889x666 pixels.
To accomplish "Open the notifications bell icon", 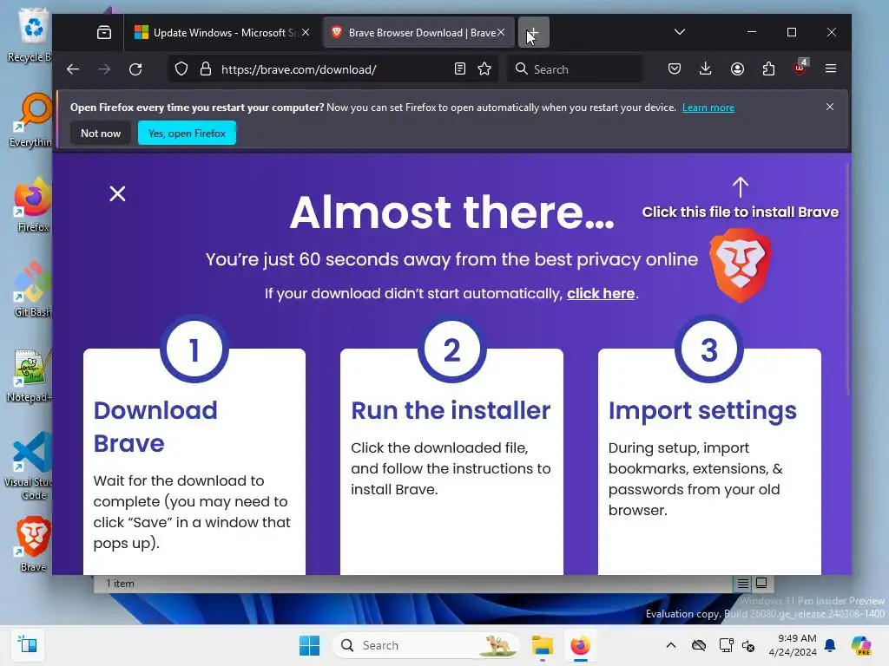I will pyautogui.click(x=830, y=645).
